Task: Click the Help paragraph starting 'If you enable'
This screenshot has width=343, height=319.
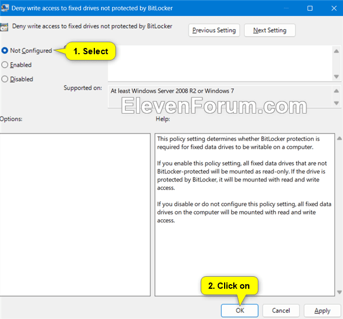Action: point(242,175)
